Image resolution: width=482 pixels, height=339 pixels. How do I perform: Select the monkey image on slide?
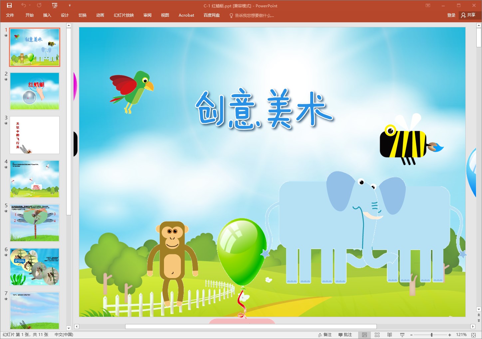[x=172, y=264]
